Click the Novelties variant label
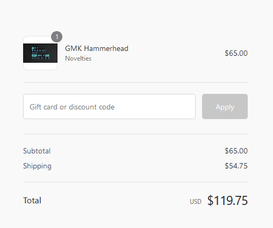The height and width of the screenshot is (228, 273). click(x=78, y=58)
